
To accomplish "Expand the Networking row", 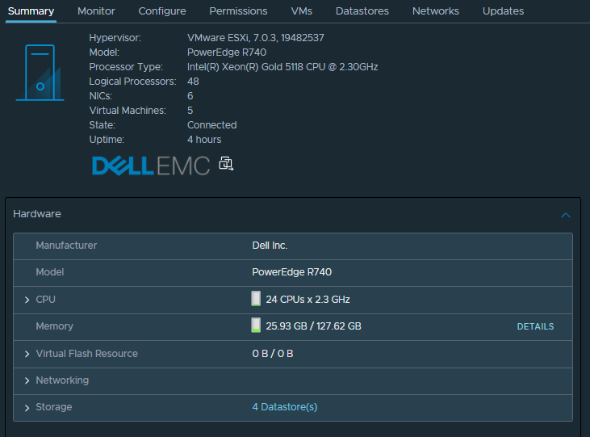I will tap(27, 381).
